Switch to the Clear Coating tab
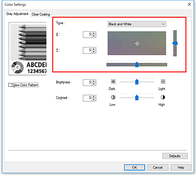The height and width of the screenshot is (175, 196). 41,14
